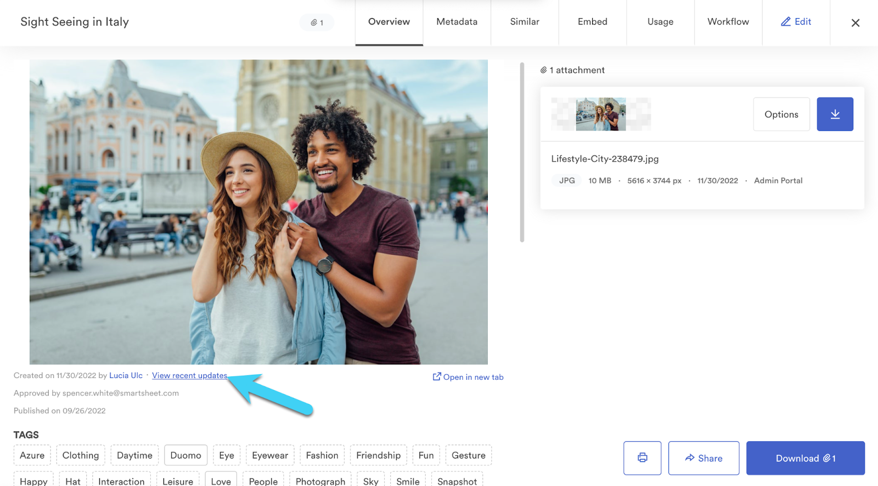Click View recent updates link
Viewport: 878px width, 486px height.
click(x=189, y=375)
